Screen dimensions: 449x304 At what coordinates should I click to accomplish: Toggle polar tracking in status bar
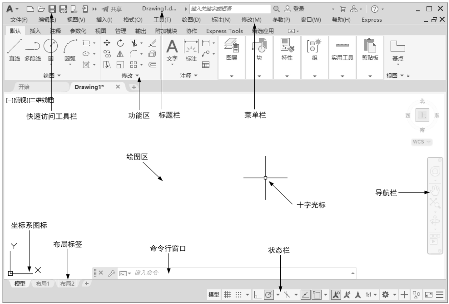click(269, 295)
